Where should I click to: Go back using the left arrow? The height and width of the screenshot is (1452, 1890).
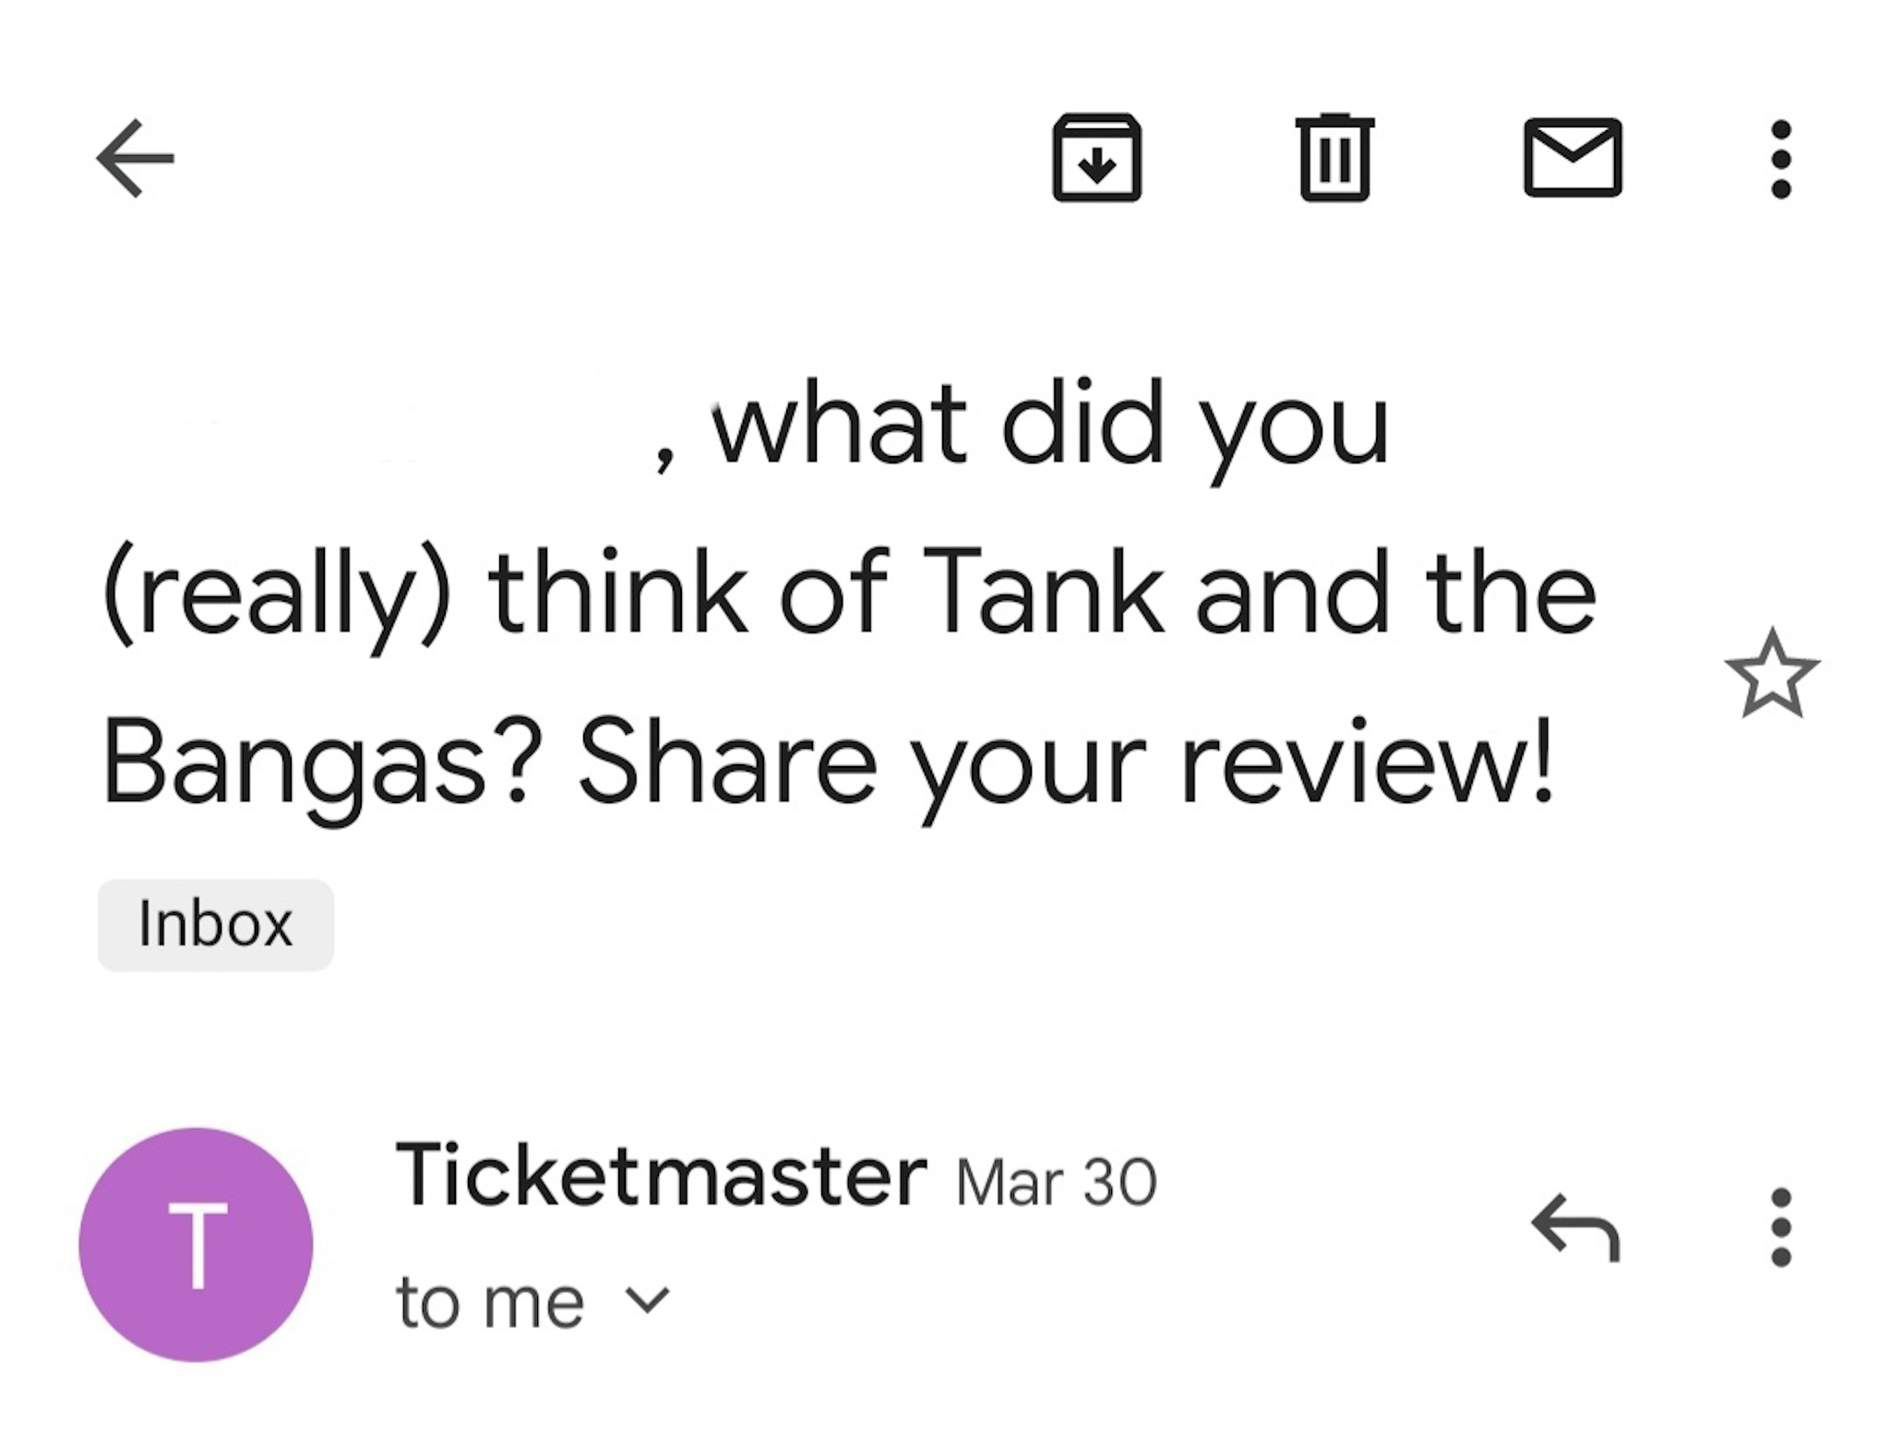coord(135,158)
